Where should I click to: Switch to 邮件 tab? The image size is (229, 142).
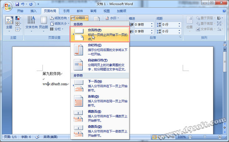click(x=80, y=11)
